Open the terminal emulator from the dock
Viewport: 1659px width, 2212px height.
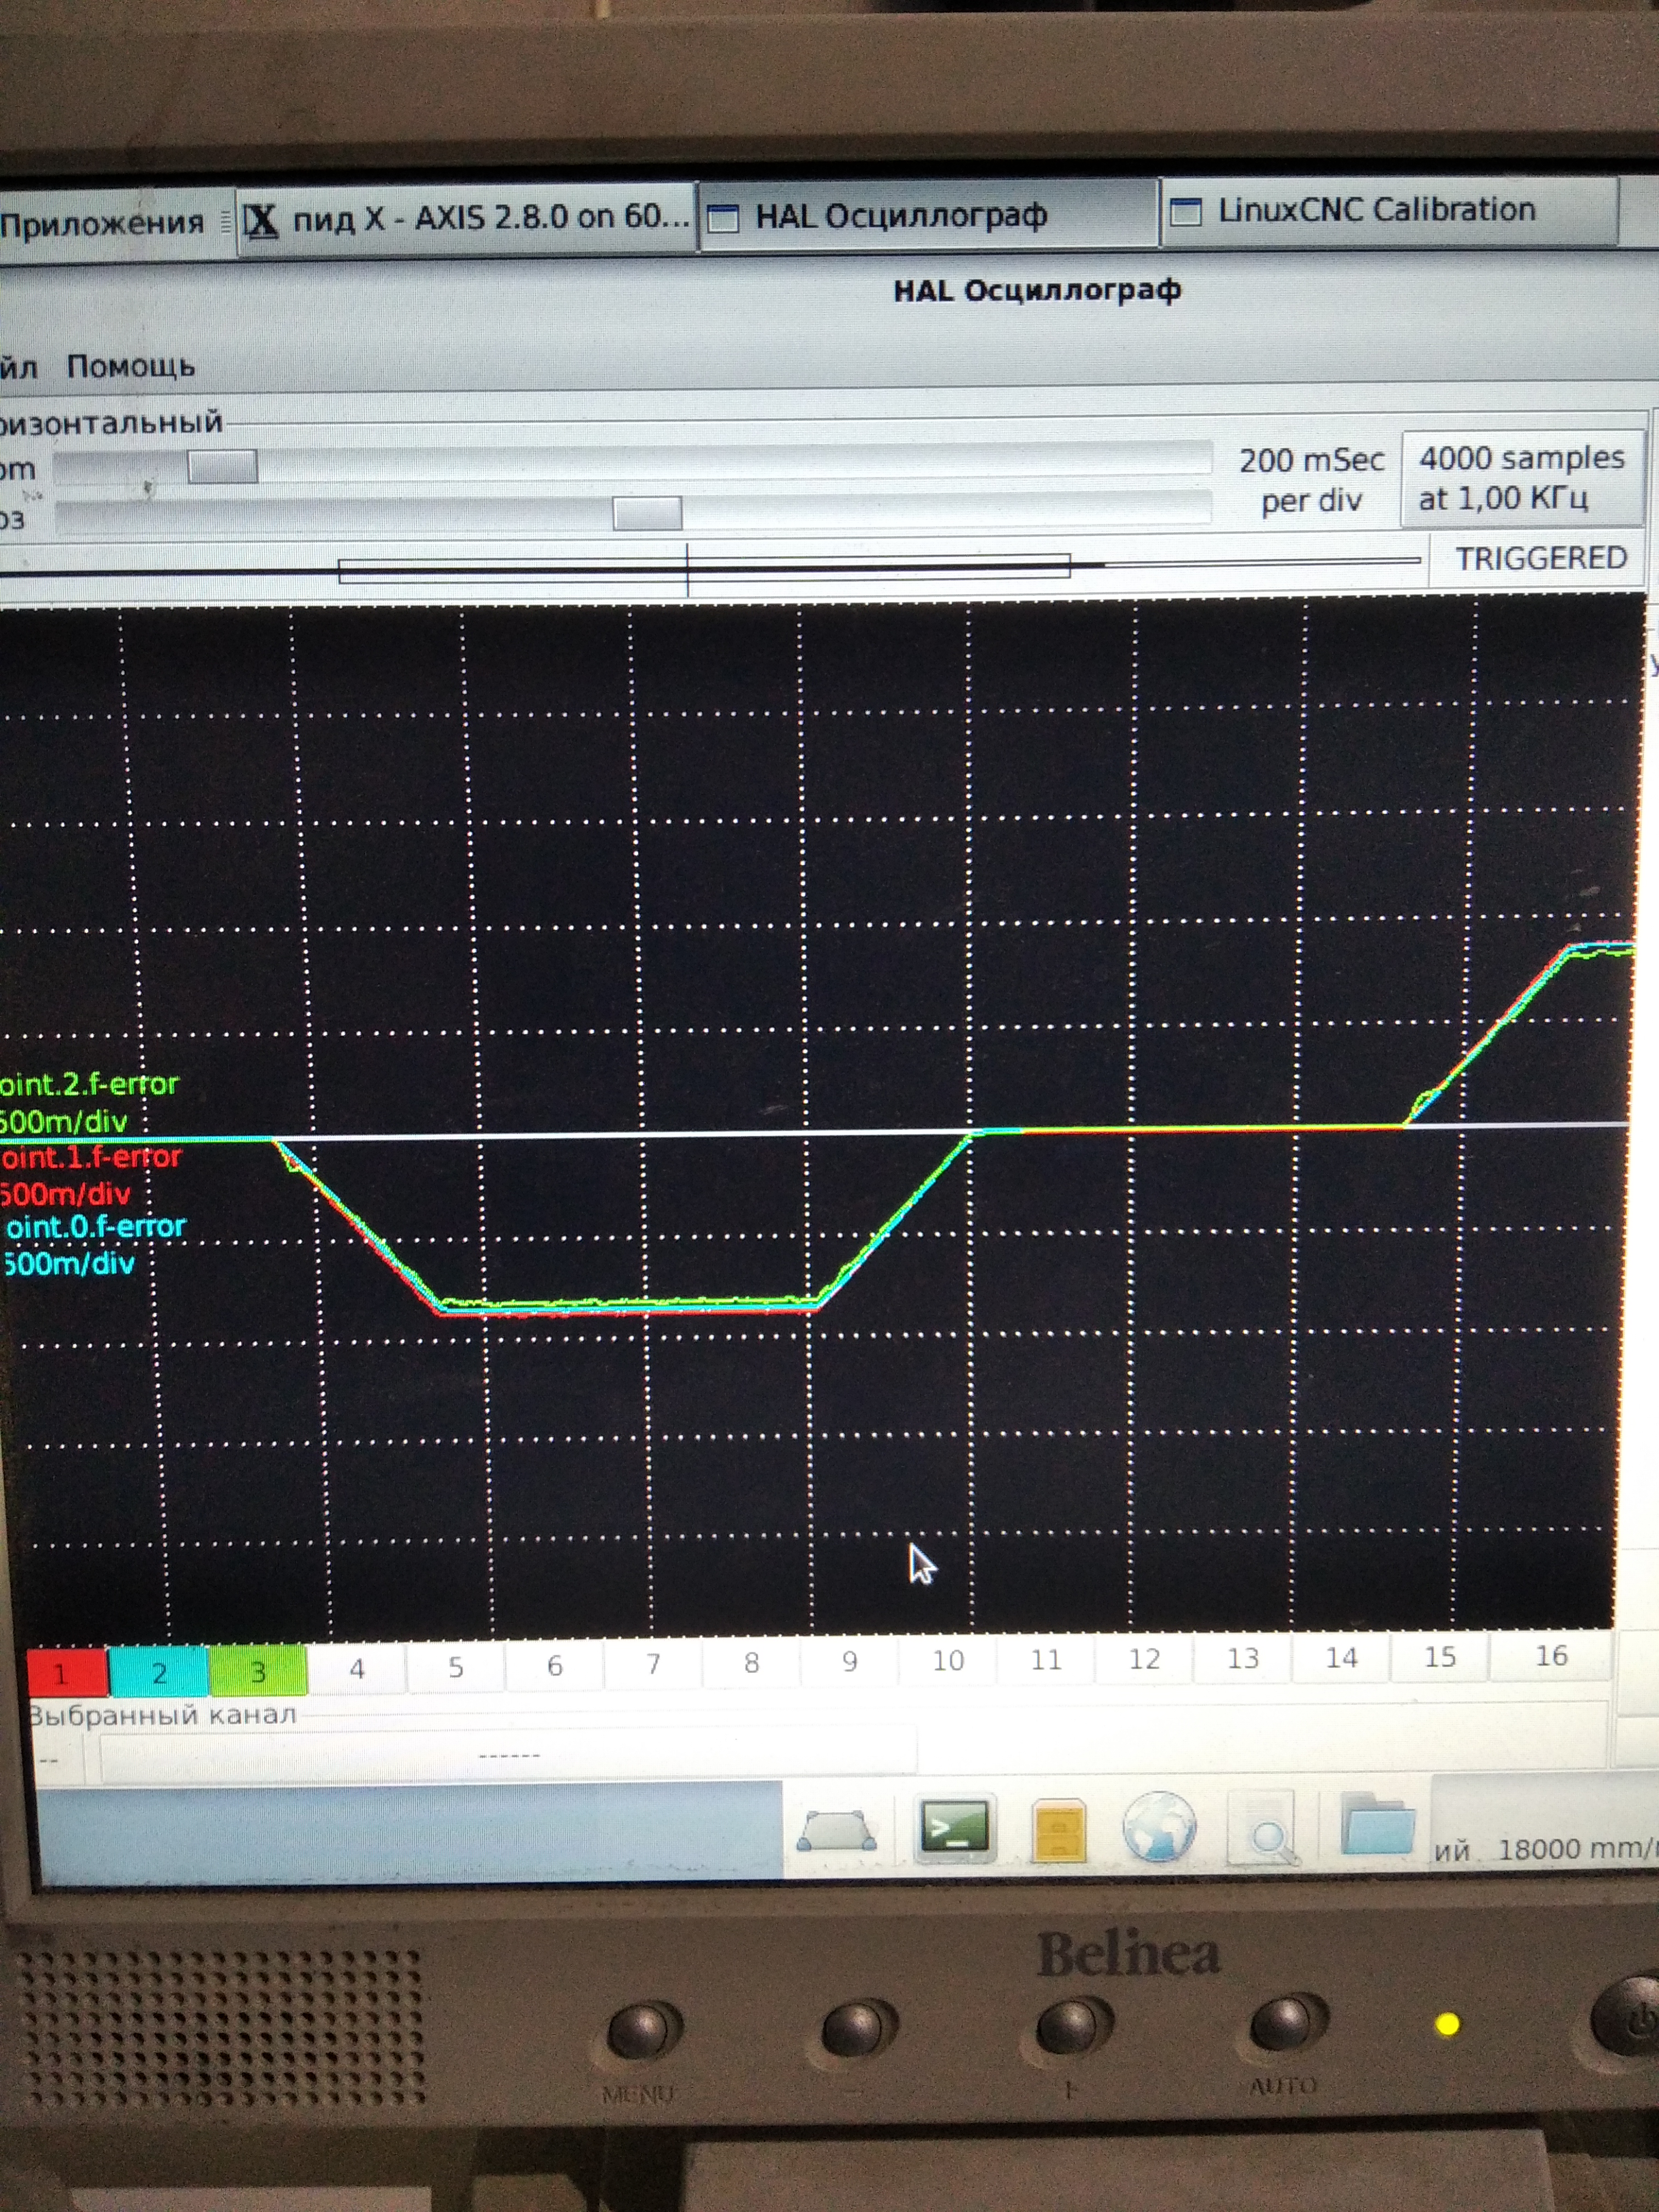[954, 1828]
